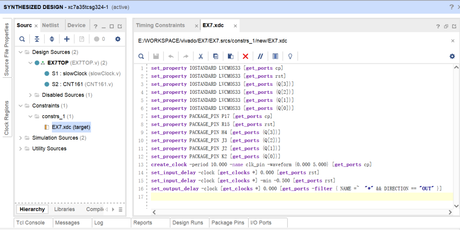
Task: Open editor settings gear icon
Action: point(452,56)
